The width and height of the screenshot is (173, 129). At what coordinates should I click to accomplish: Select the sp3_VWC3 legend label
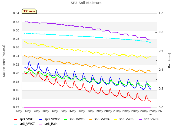pos(77,119)
